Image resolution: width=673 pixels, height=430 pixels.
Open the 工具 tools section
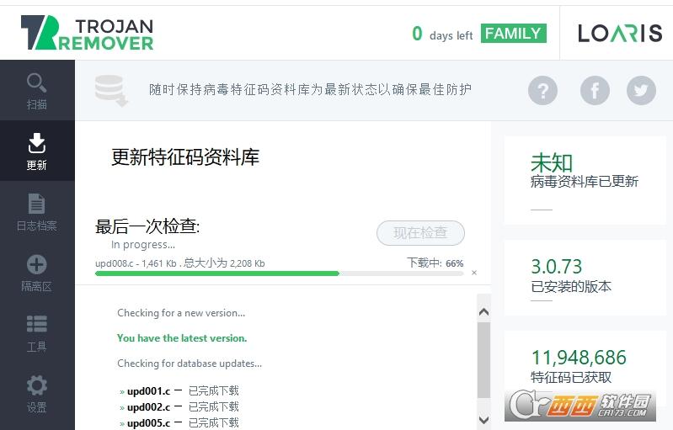coord(37,332)
